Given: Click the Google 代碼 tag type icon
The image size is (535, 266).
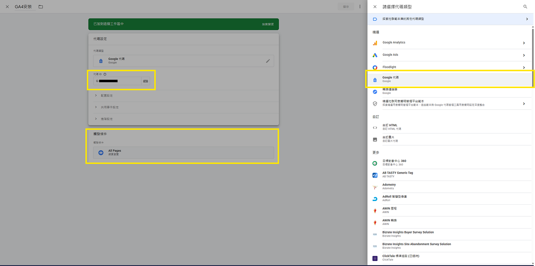Looking at the screenshot, I should click(101, 61).
